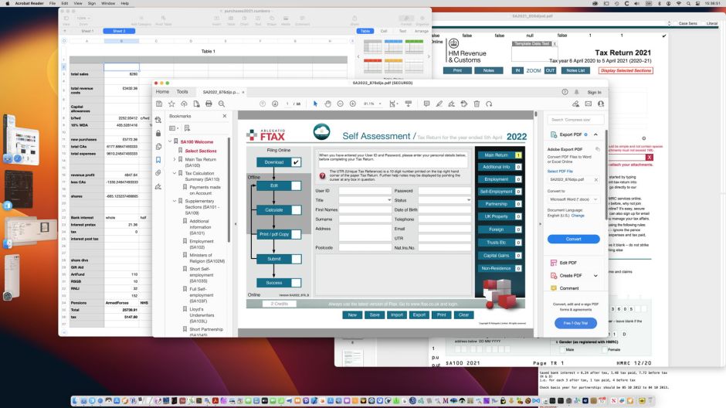The height and width of the screenshot is (408, 726).
Task: Toggle the checkbox beside Submit step
Action: pyautogui.click(x=296, y=259)
